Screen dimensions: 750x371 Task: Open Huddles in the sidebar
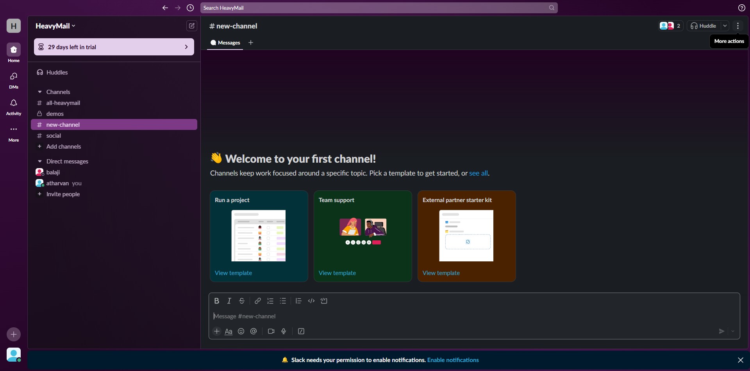pos(114,73)
